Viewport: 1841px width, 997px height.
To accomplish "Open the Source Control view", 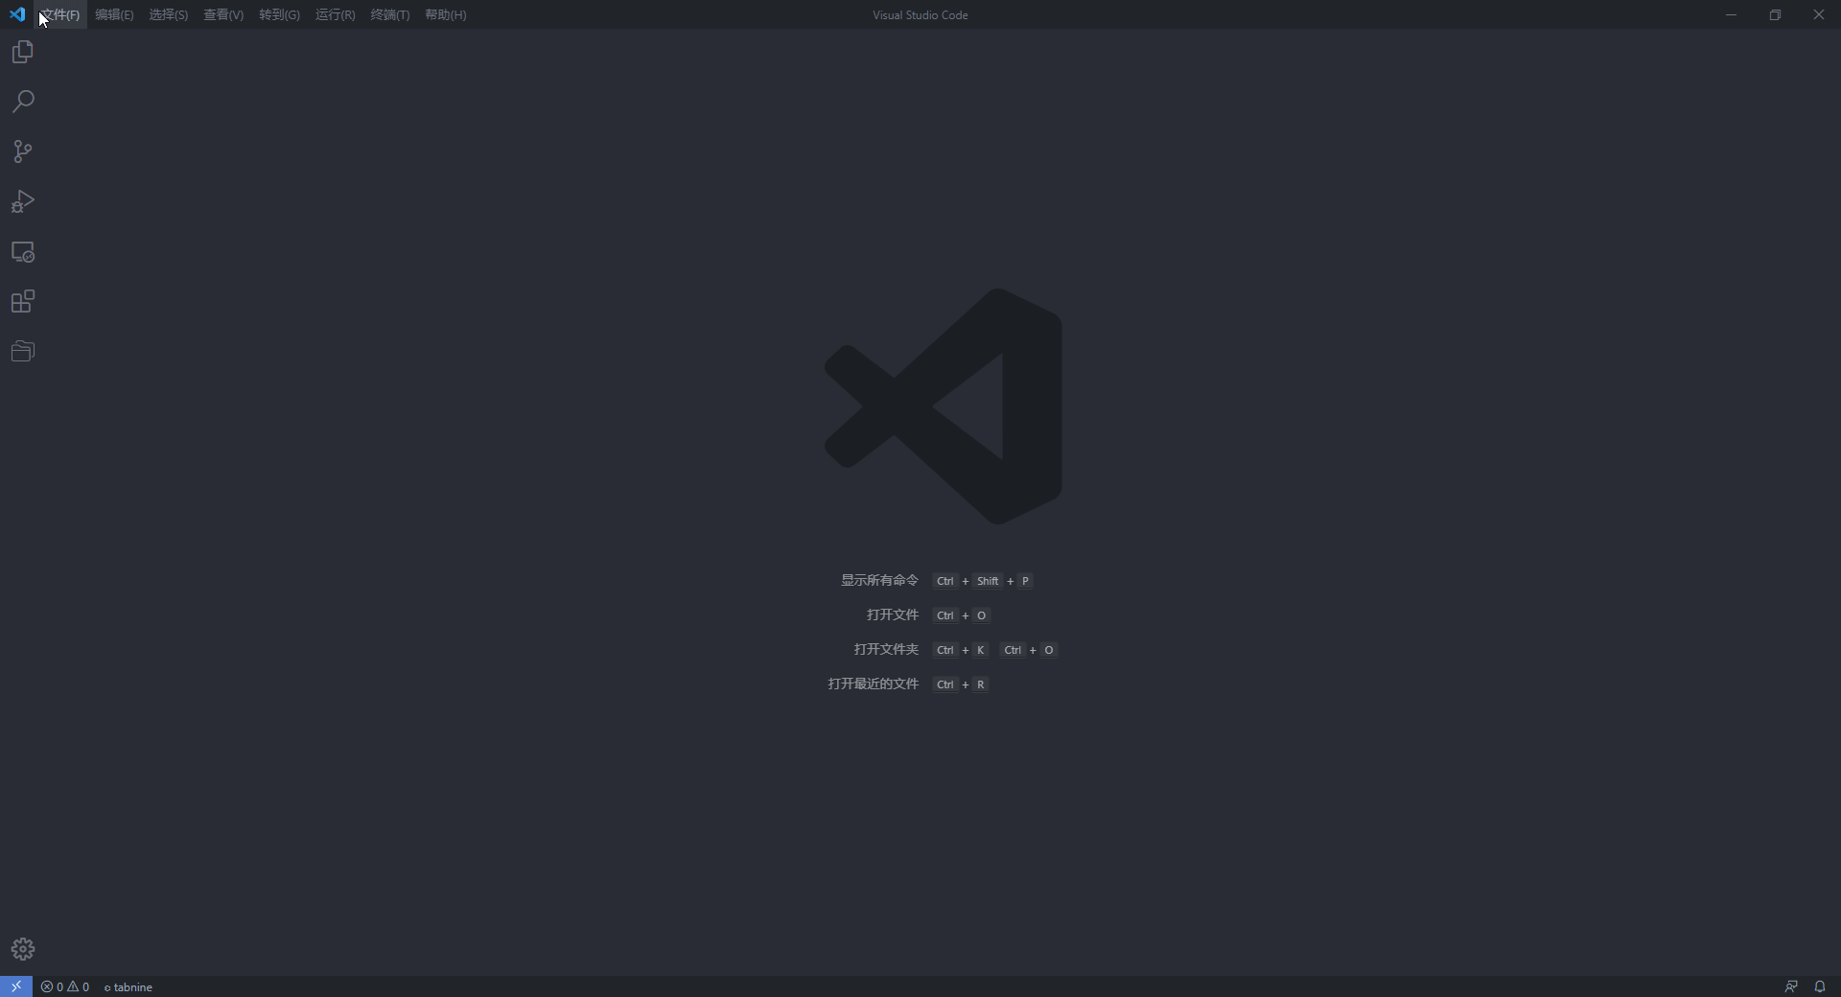I will coord(23,151).
